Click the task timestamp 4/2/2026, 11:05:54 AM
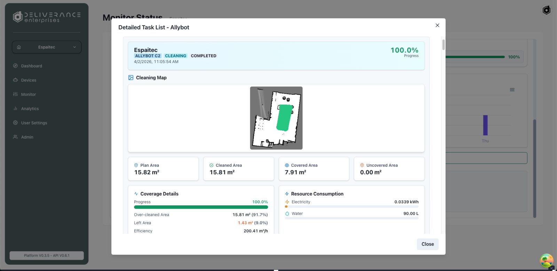Image resolution: width=557 pixels, height=271 pixels. [156, 62]
